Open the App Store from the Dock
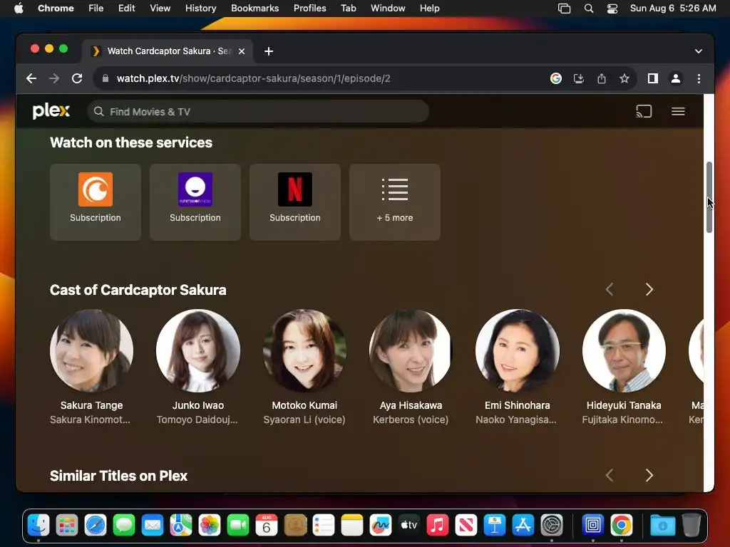The image size is (730, 547). [523, 525]
